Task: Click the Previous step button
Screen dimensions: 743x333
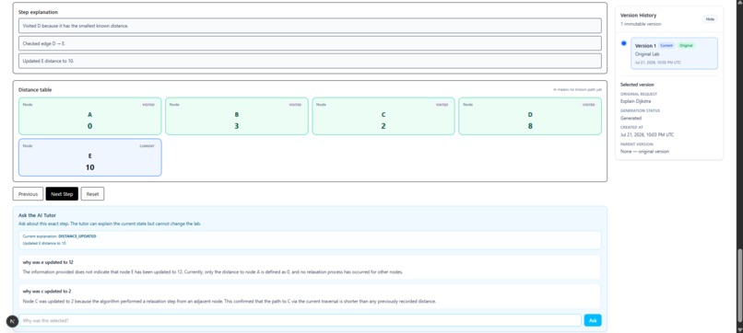Action: click(28, 194)
